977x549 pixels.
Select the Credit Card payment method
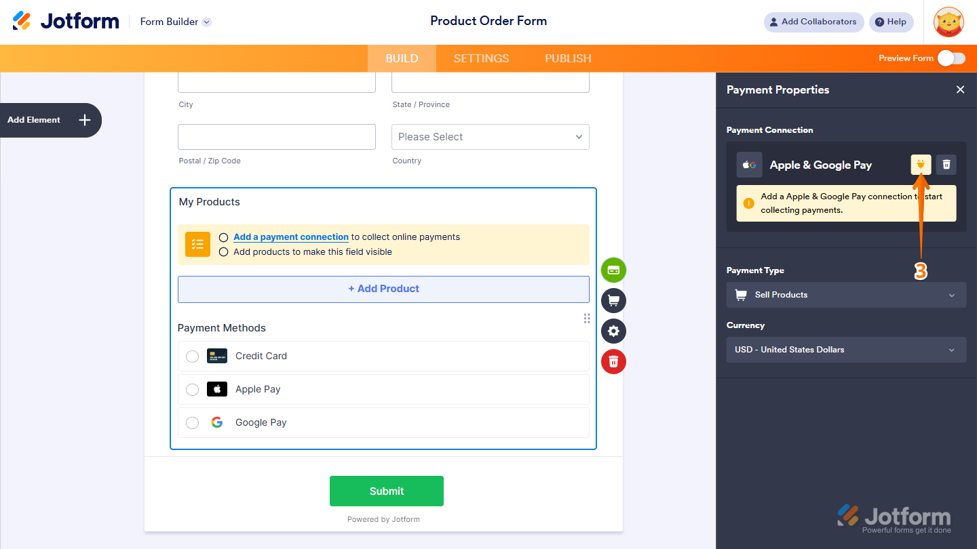pos(193,357)
